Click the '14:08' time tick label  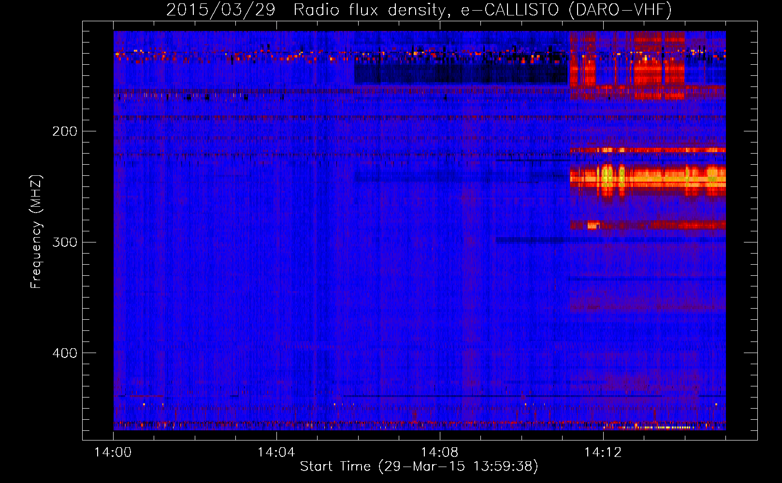[439, 452]
